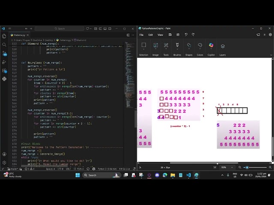274x205 pixels.
Task: Open the Search view in VS Code sidebar
Action: [4, 45]
